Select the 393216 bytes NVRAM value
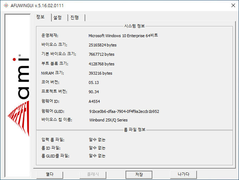The height and width of the screenshot is (180, 239). [101, 73]
